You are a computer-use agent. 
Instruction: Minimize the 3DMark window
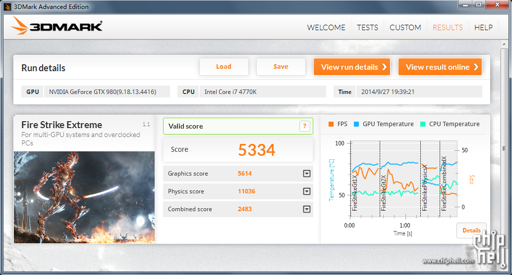tap(465, 4)
